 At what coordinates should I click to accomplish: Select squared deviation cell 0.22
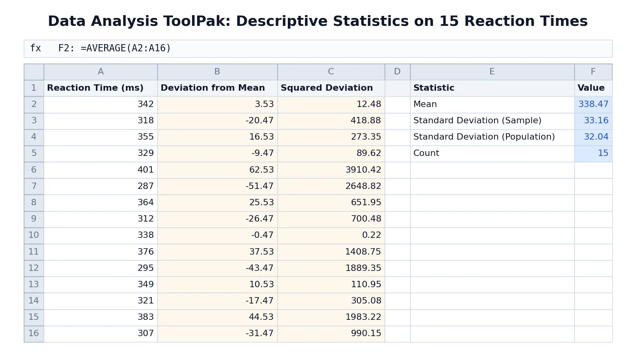331,235
